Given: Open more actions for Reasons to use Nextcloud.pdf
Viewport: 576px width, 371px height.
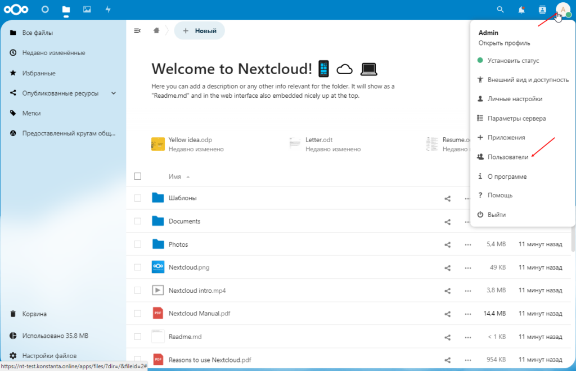Looking at the screenshot, I should pyautogui.click(x=467, y=360).
